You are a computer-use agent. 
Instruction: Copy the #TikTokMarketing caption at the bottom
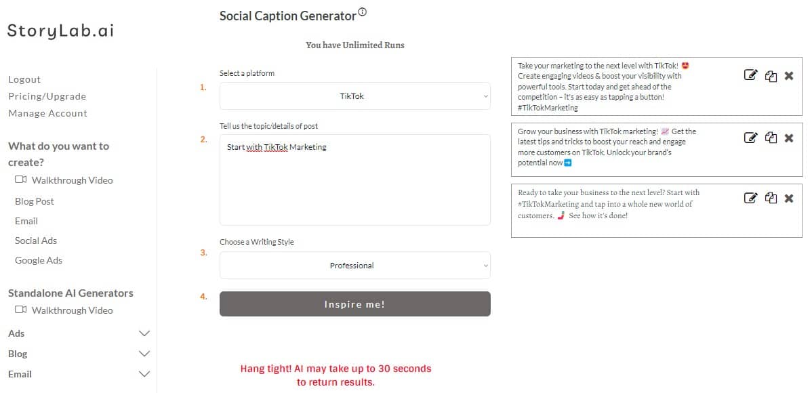coord(771,198)
